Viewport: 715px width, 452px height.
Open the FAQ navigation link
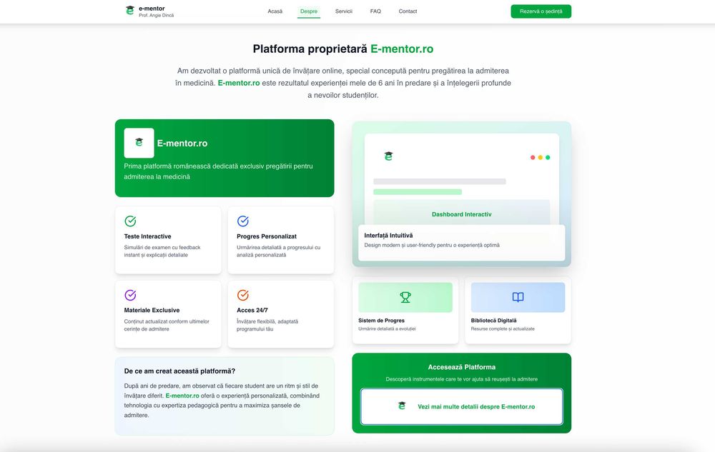point(375,11)
